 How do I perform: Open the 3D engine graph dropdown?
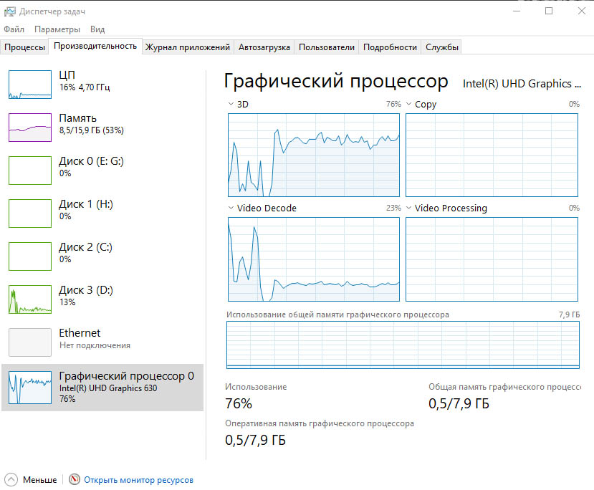(231, 105)
